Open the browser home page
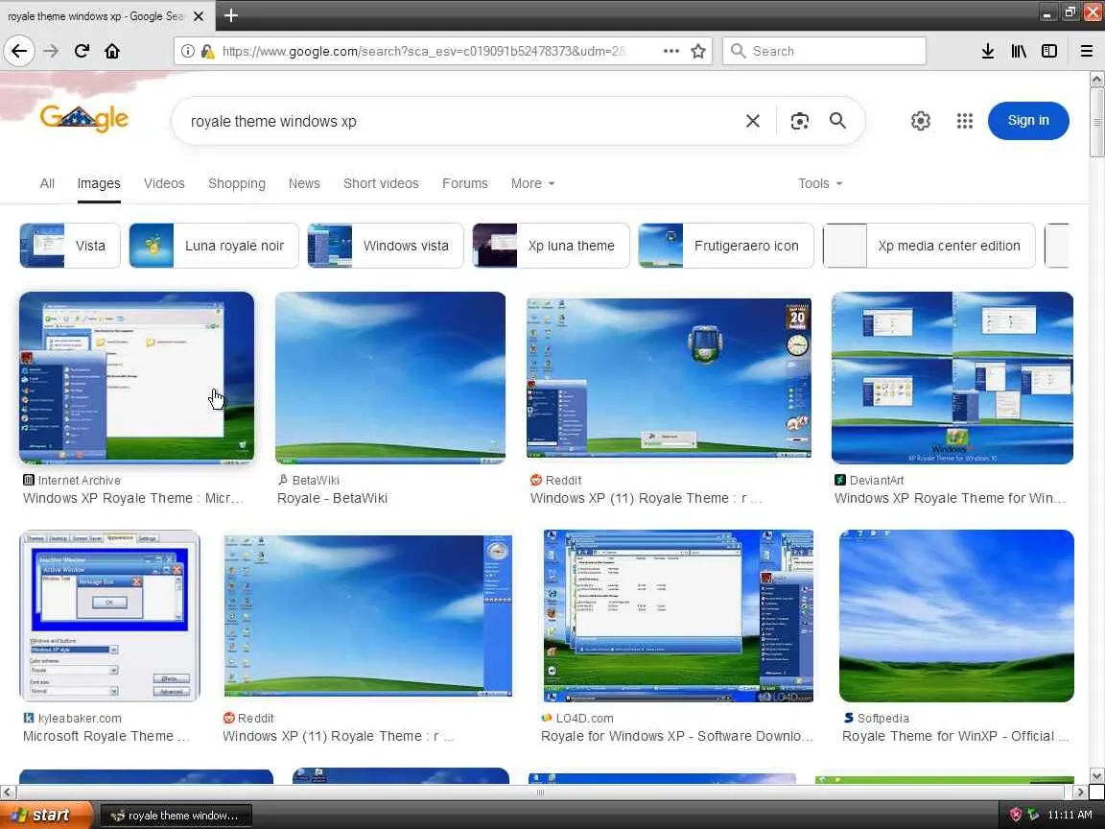Screen dimensions: 1105x829 pyautogui.click(x=112, y=51)
